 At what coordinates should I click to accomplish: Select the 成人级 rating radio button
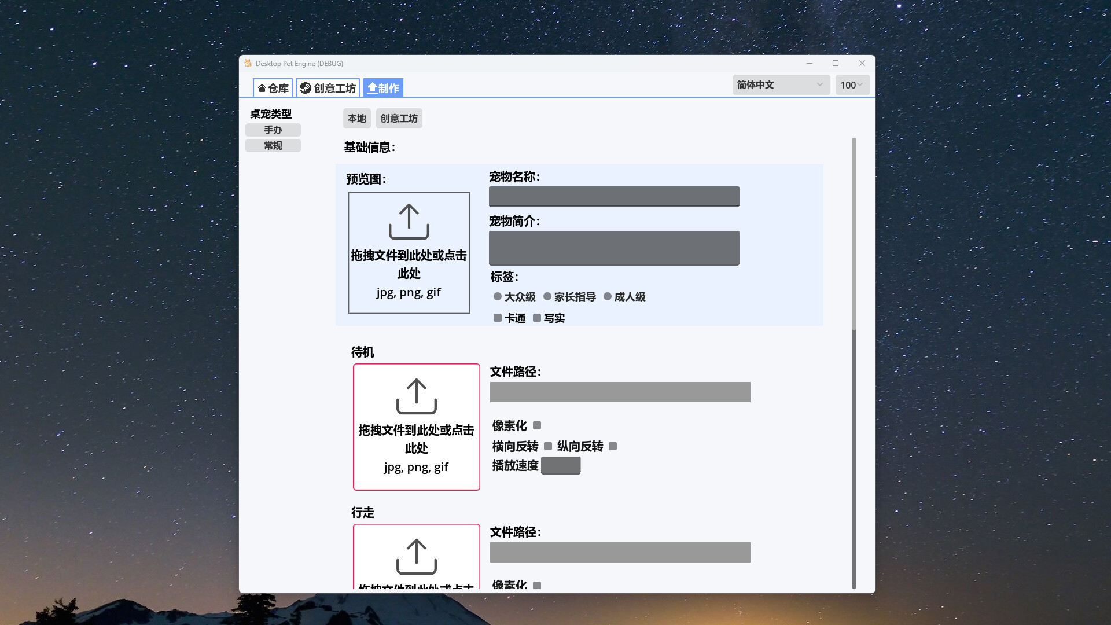[608, 296]
